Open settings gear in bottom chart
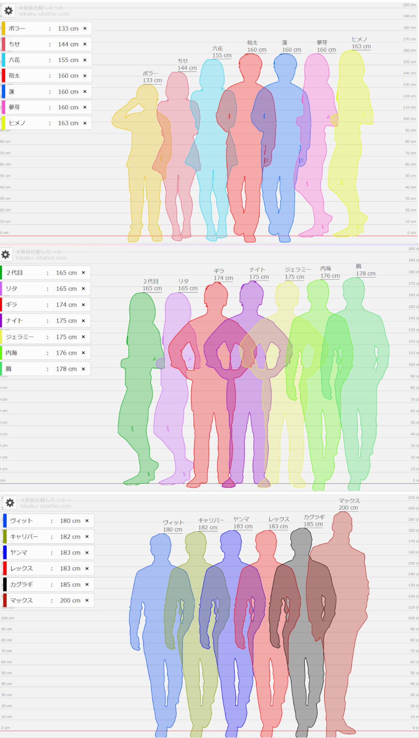The image size is (419, 738). point(10,503)
